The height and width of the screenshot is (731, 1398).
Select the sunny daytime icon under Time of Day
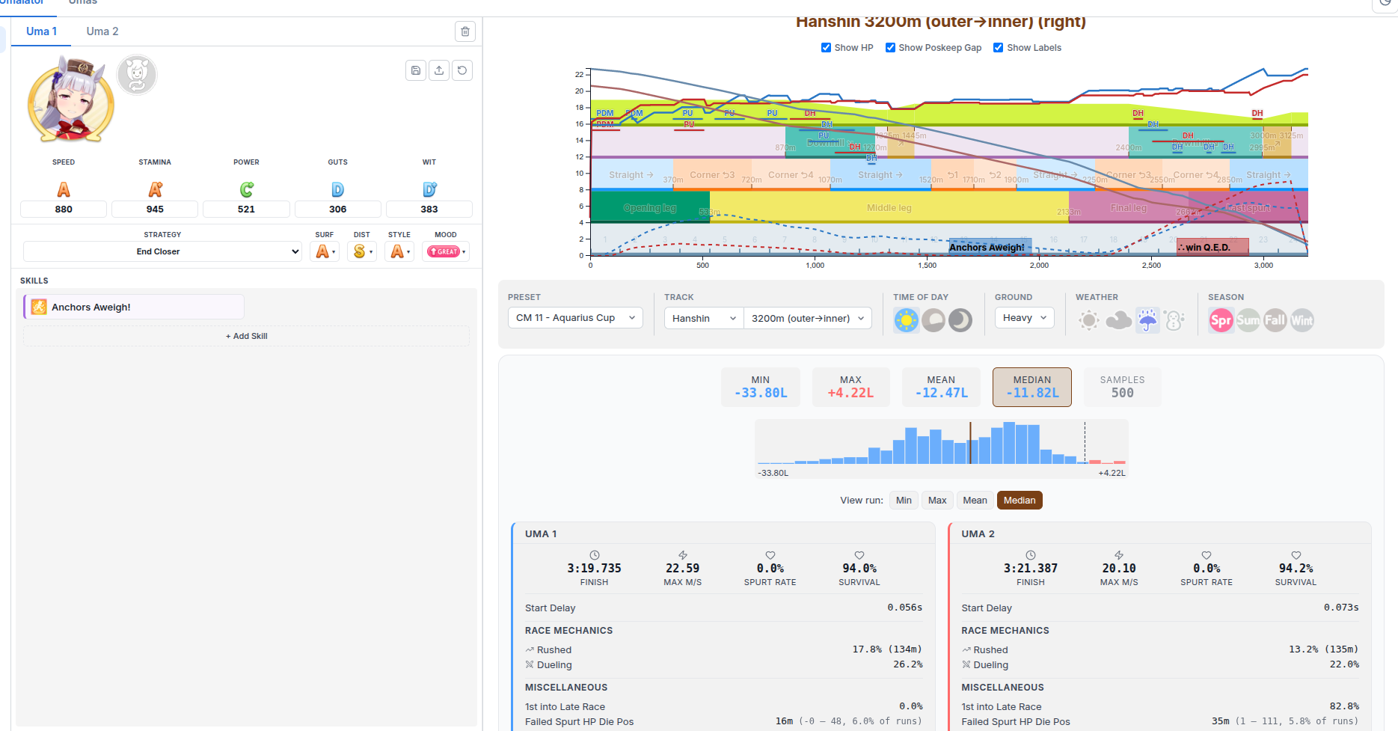(x=907, y=320)
